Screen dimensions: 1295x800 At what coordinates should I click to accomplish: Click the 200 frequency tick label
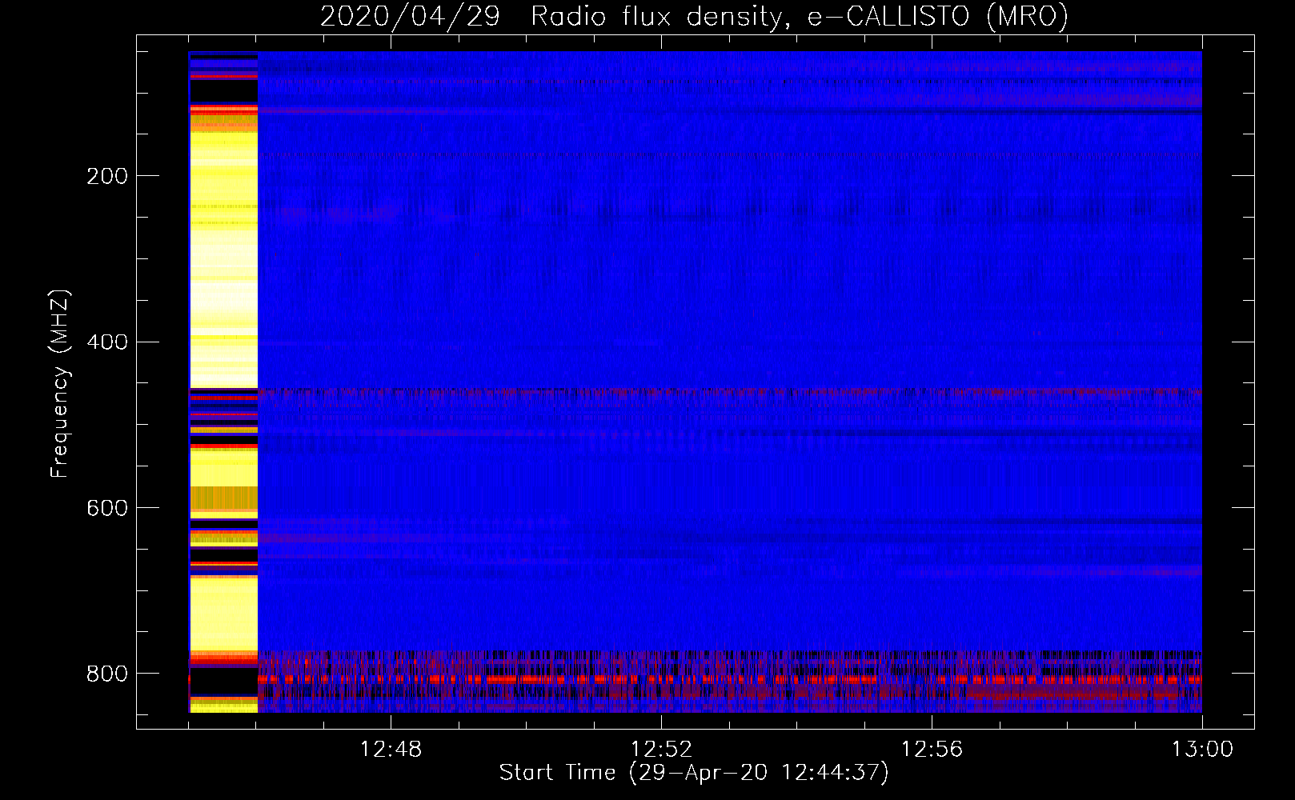(106, 176)
